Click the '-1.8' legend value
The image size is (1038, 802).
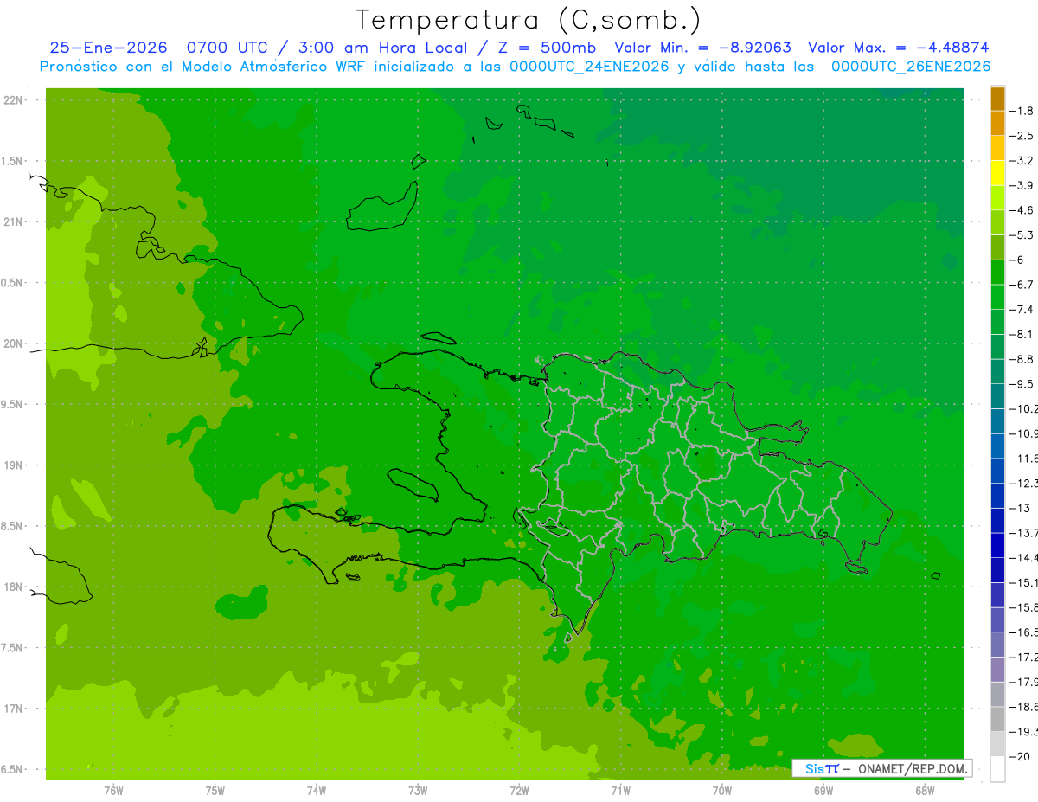pos(1022,111)
